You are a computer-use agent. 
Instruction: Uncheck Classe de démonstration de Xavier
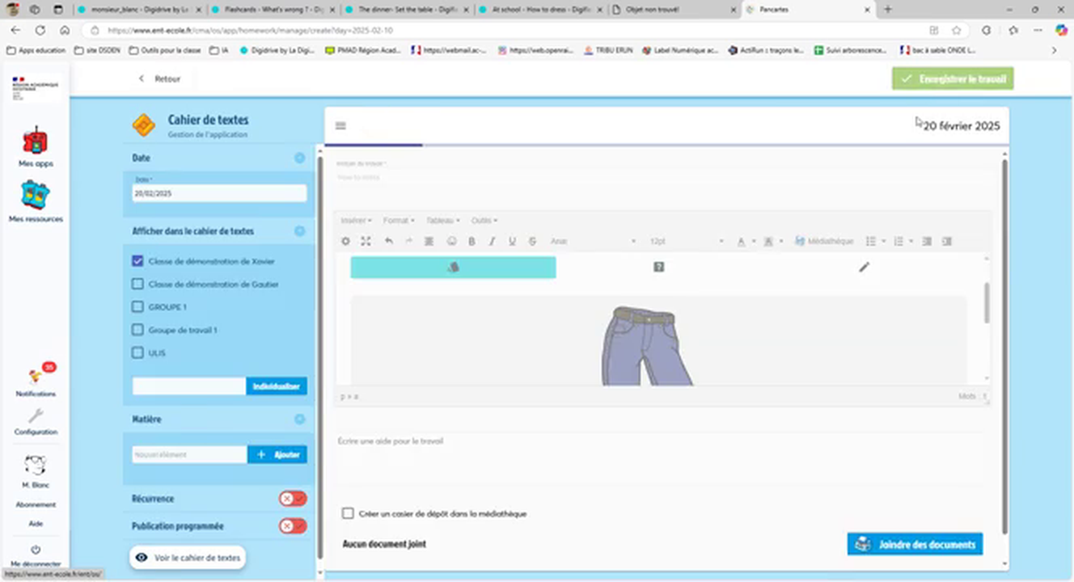[x=137, y=261]
